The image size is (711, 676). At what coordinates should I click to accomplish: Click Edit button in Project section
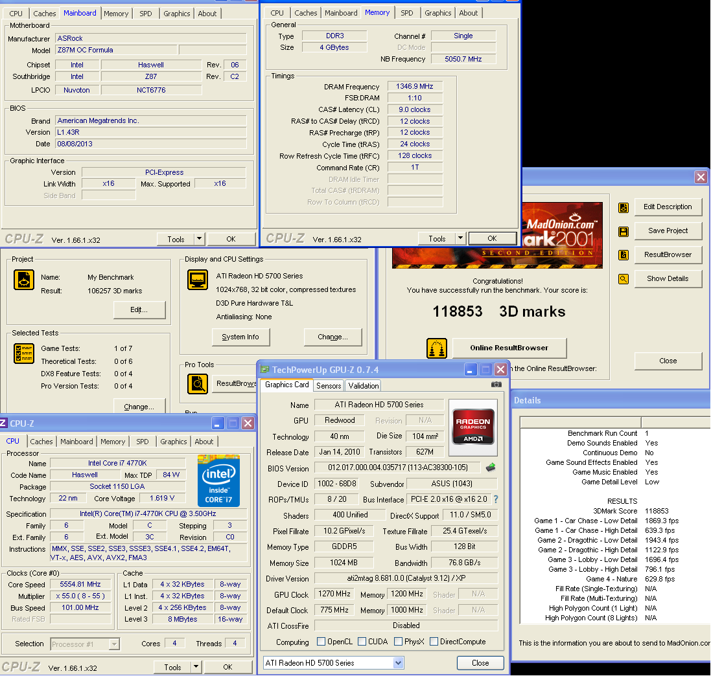139,310
